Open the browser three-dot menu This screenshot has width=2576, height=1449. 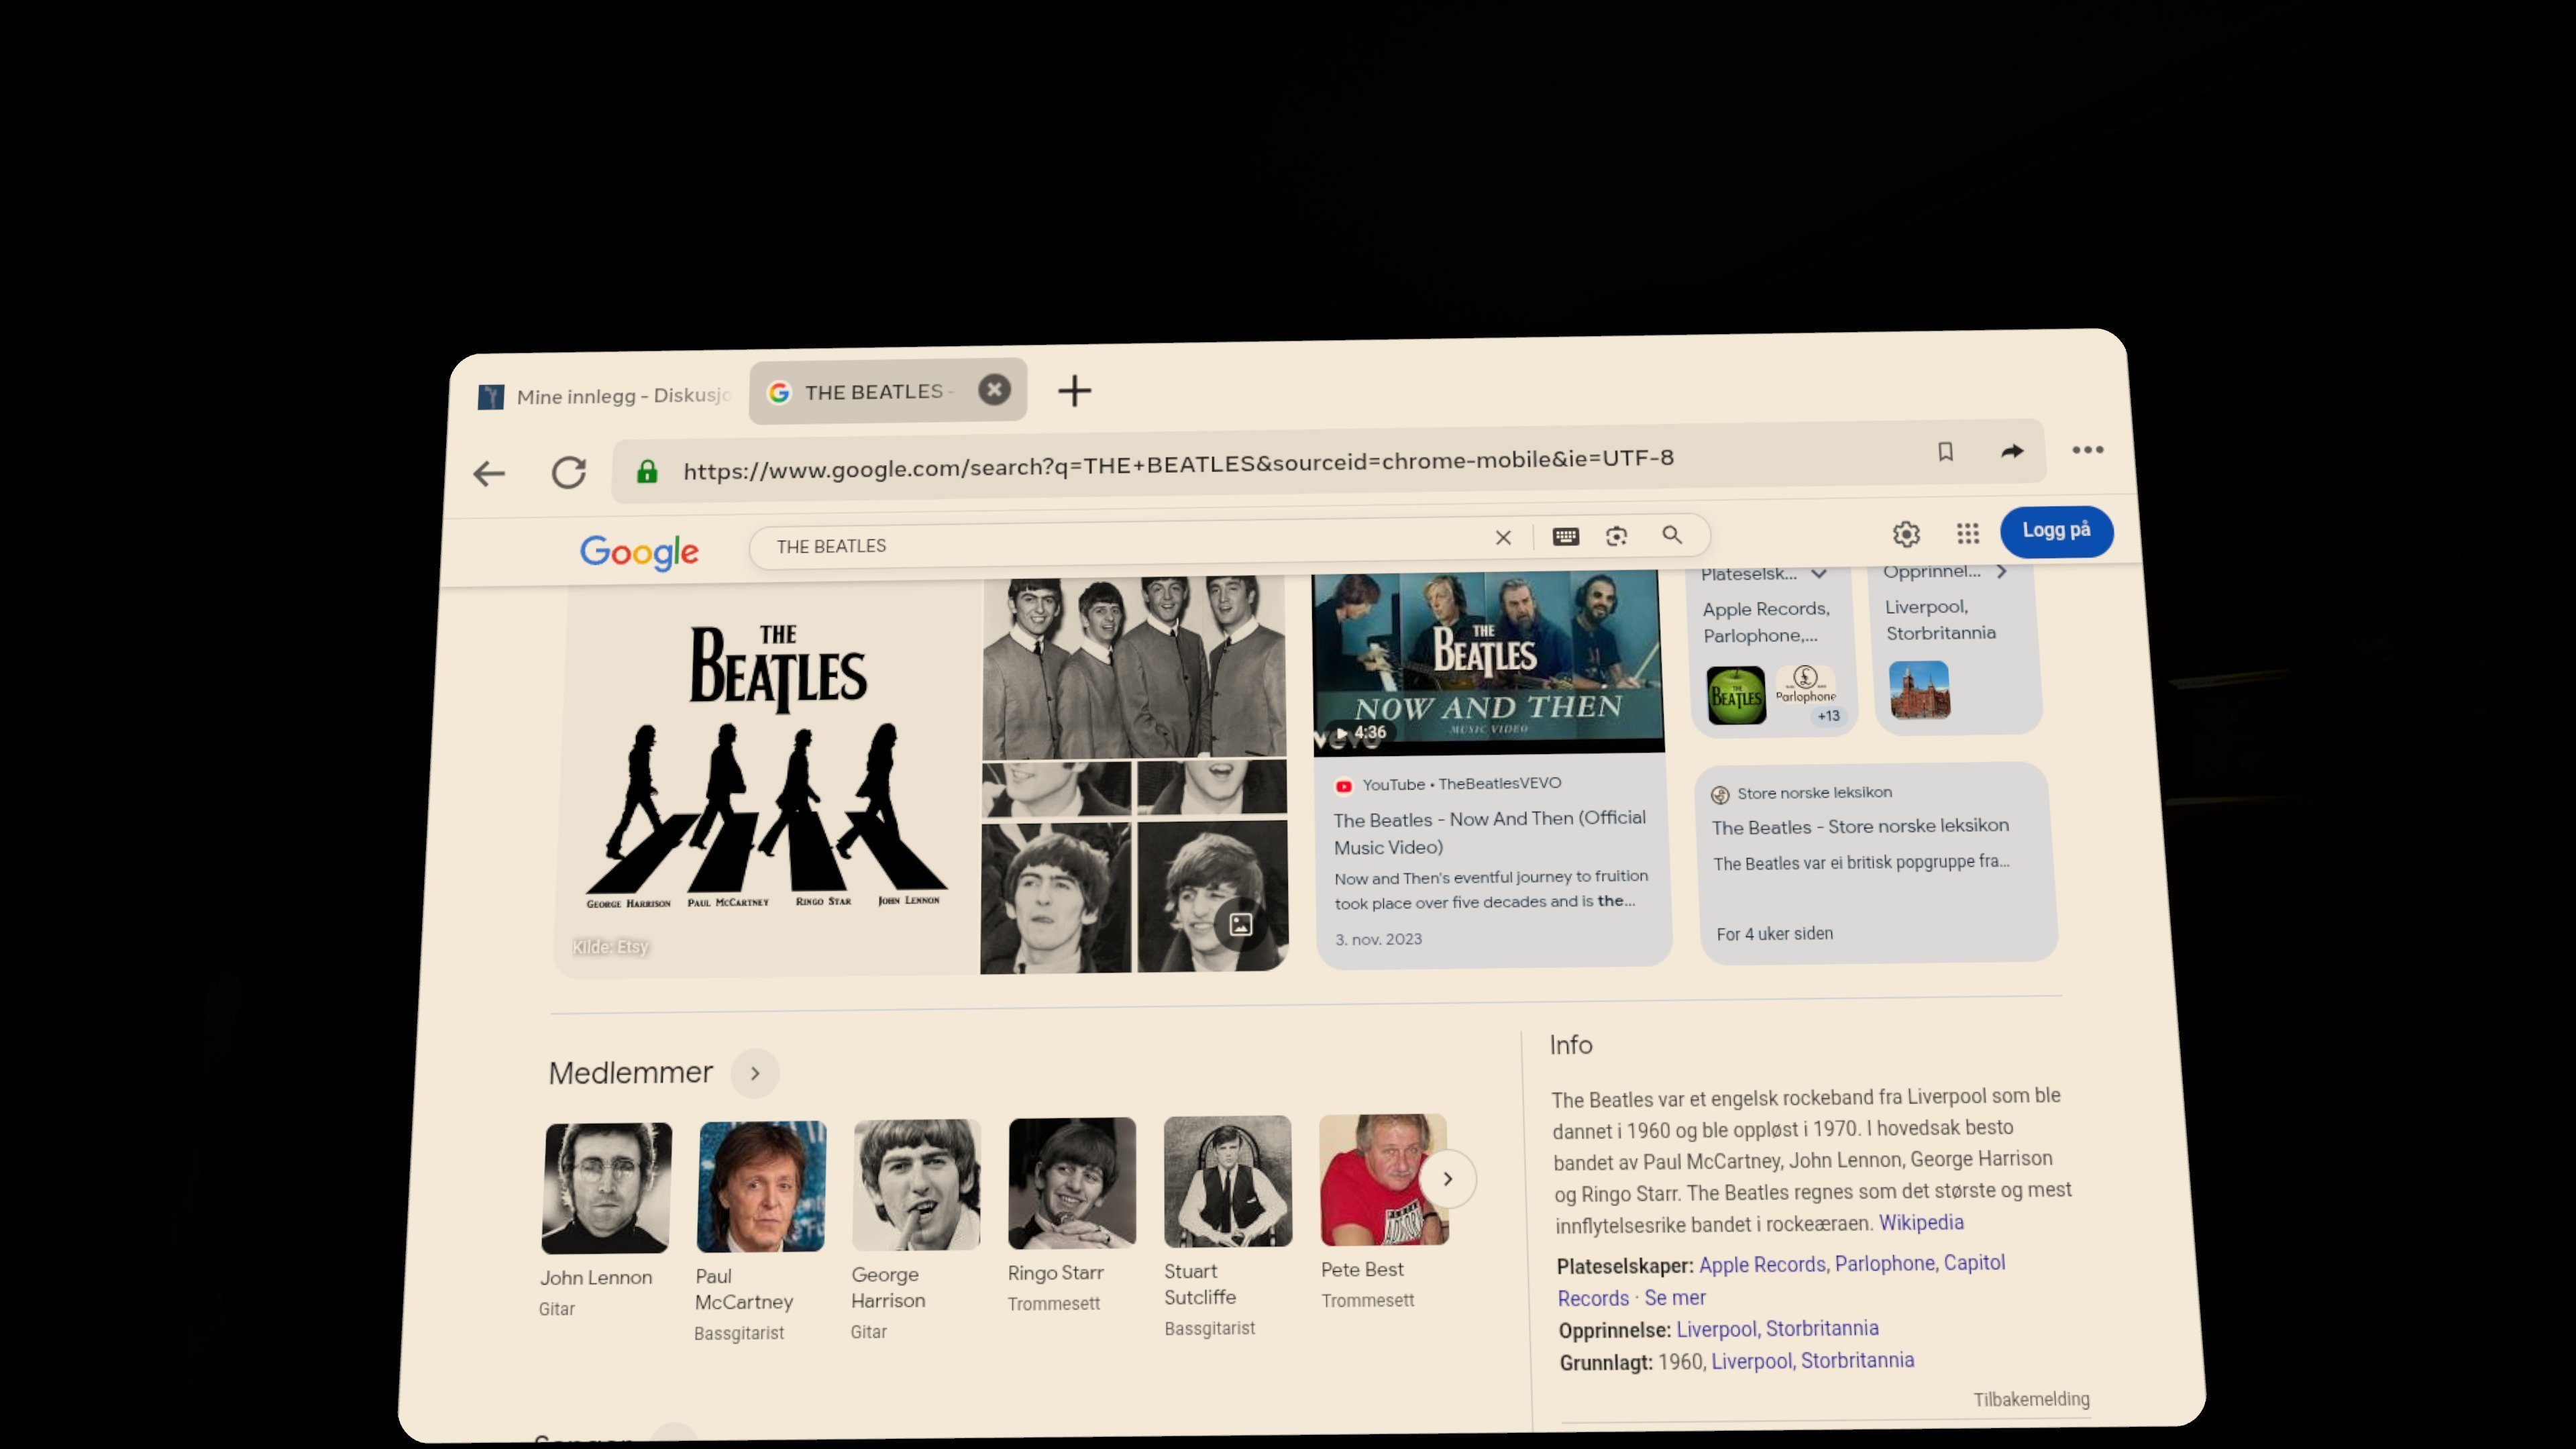2087,450
